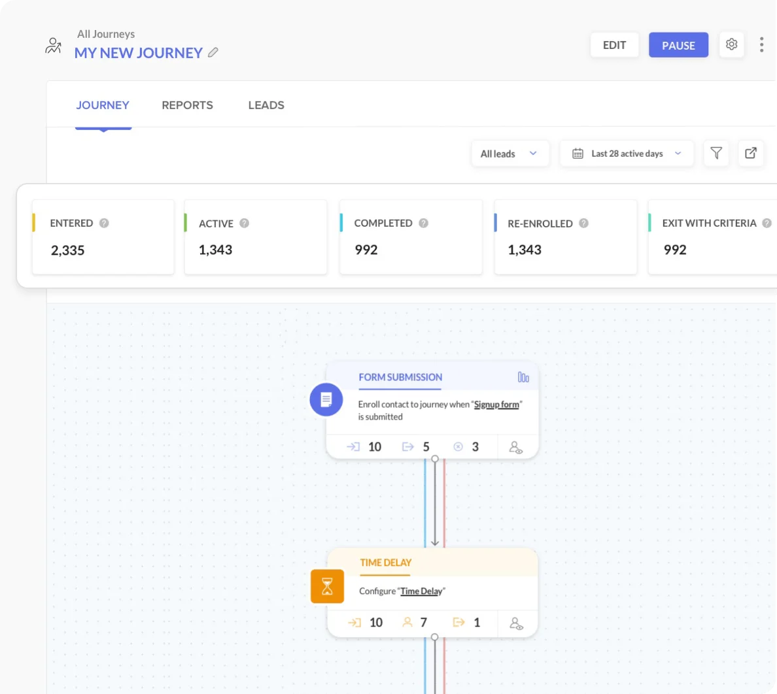Click the PAUSE button
This screenshot has height=694, width=777.
coord(678,45)
